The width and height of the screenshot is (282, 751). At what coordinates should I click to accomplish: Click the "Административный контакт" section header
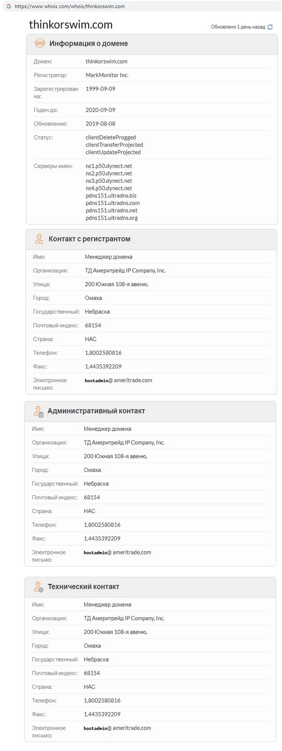coord(96,411)
